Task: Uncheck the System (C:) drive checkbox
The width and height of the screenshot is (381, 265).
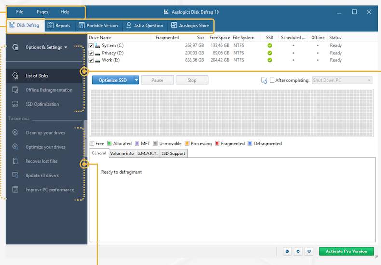Action: [91, 46]
